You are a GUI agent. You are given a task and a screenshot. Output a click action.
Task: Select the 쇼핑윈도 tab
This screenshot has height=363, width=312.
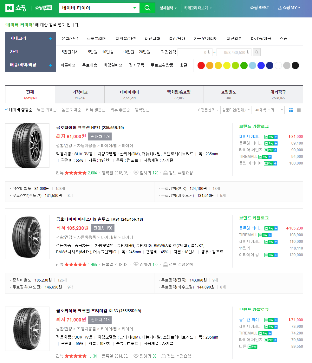[228, 95]
